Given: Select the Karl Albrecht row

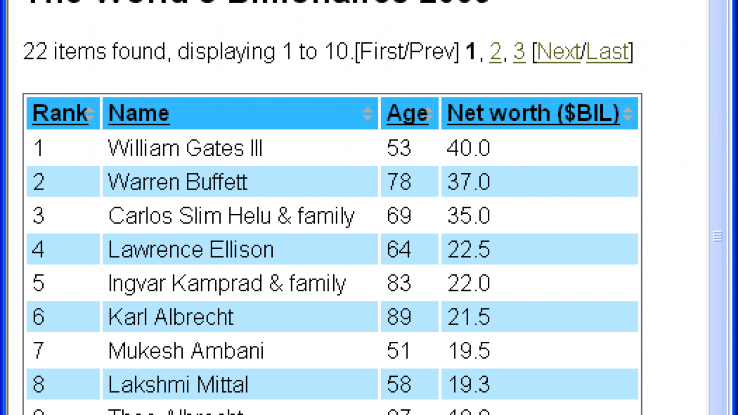Looking at the screenshot, I should pos(332,317).
